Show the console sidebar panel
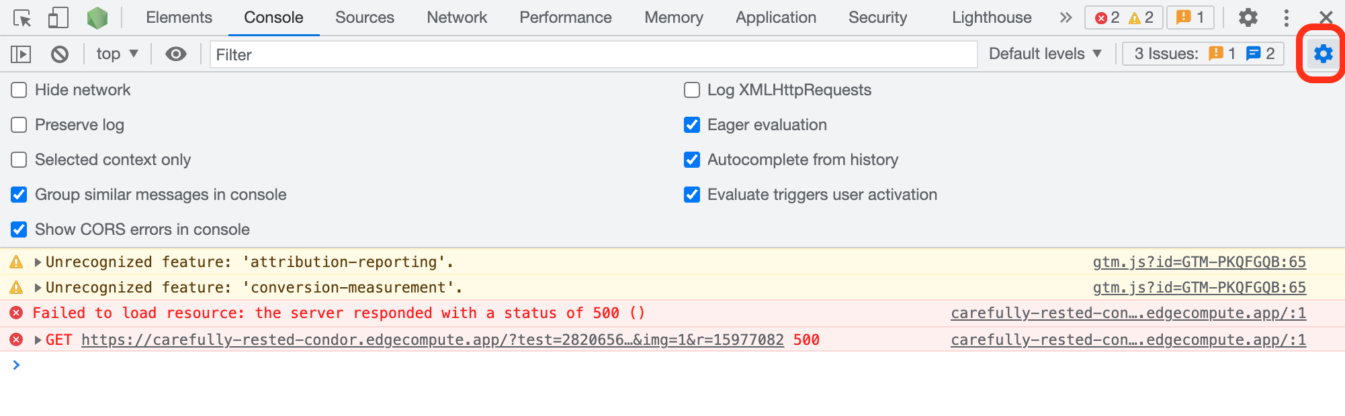 click(x=21, y=54)
